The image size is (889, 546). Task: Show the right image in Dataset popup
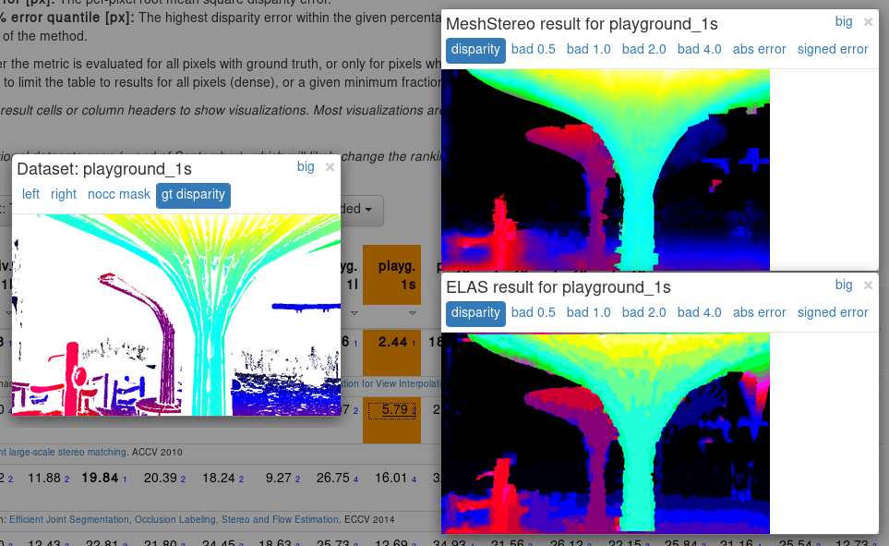point(64,194)
